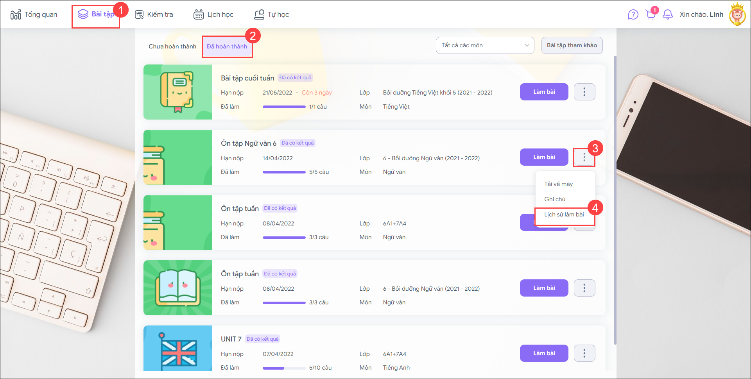This screenshot has height=379, width=751.
Task: Click thumbnail of Ôn tập tuần 6A1+7A4 card
Action: click(178, 222)
